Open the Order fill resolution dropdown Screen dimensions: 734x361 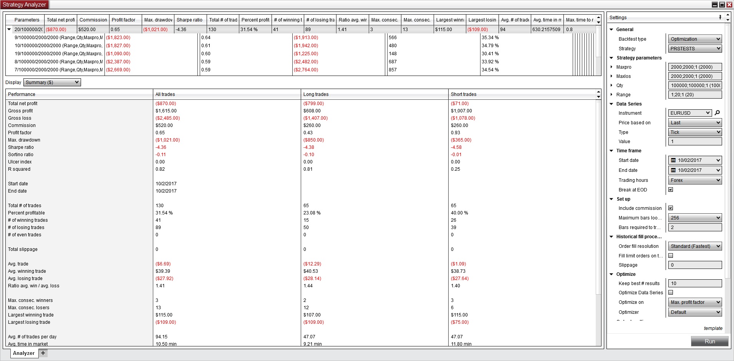coord(695,246)
